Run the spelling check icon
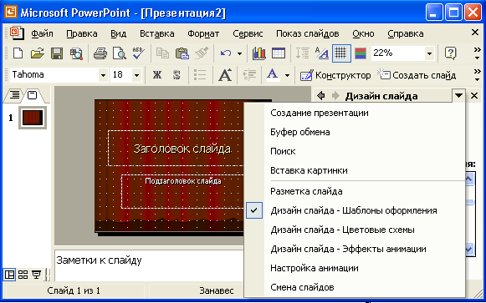Screen dimensions: 486x303 coord(138,53)
